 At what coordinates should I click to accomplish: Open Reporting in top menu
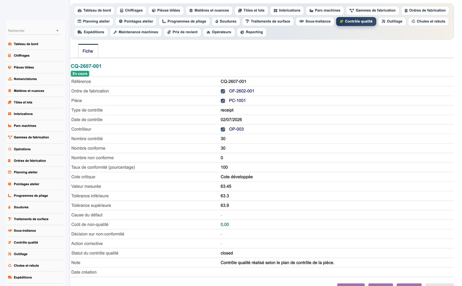coord(252,32)
